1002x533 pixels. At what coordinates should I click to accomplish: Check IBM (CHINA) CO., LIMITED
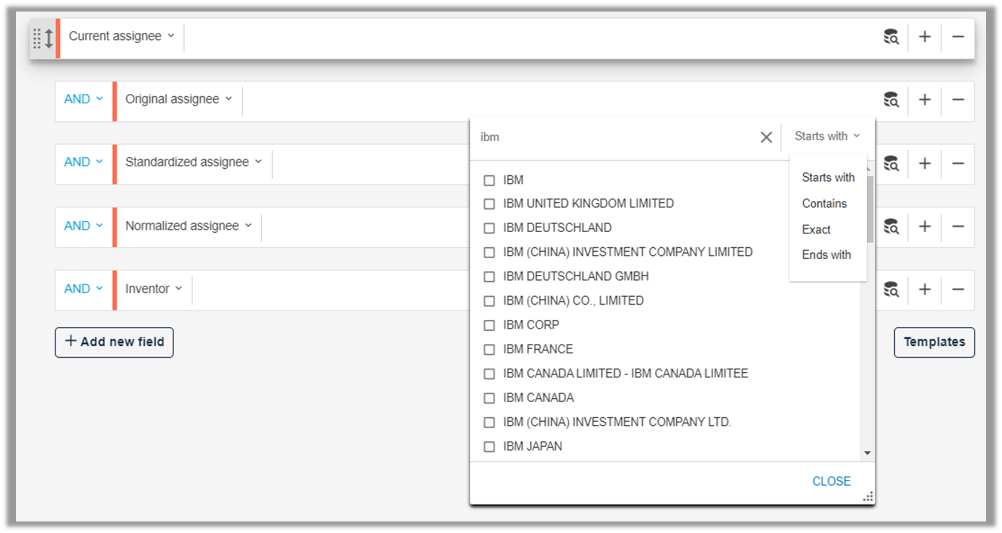[x=489, y=301]
